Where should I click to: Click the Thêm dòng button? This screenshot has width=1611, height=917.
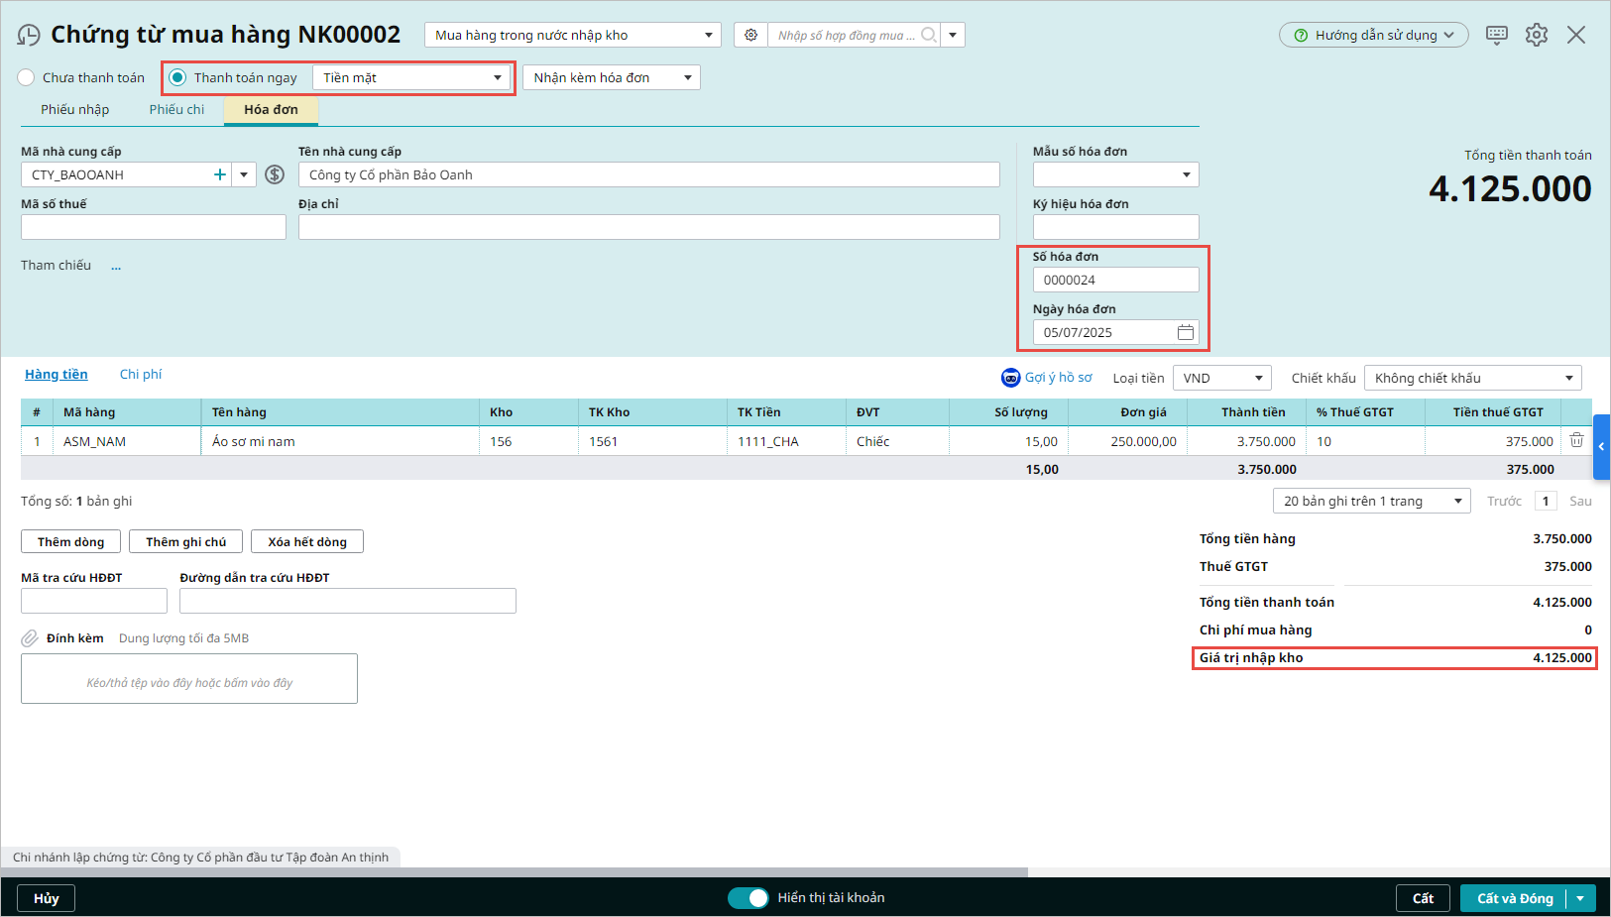(70, 541)
